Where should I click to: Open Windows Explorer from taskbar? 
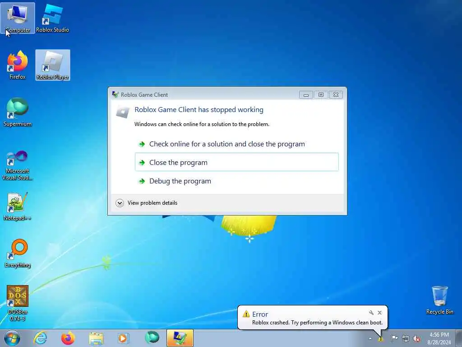(x=96, y=338)
